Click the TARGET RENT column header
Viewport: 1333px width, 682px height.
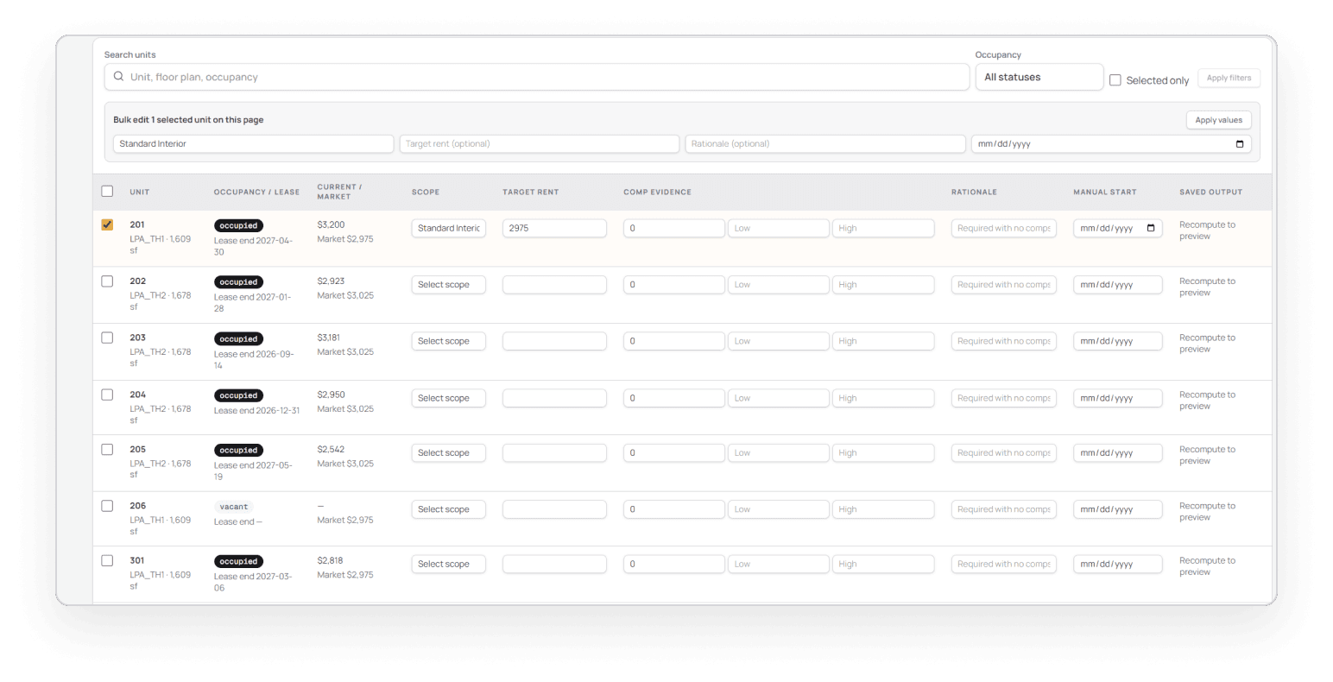530,193
